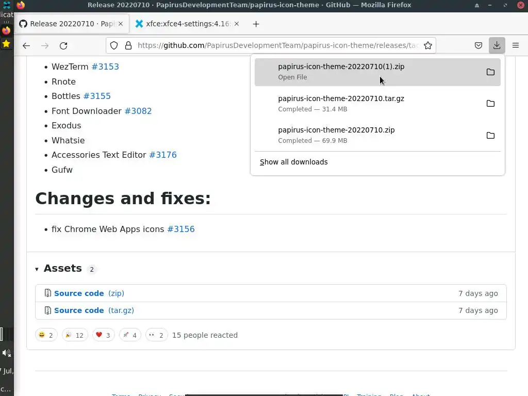Go back to the previous page
528x396 pixels.
[26, 45]
